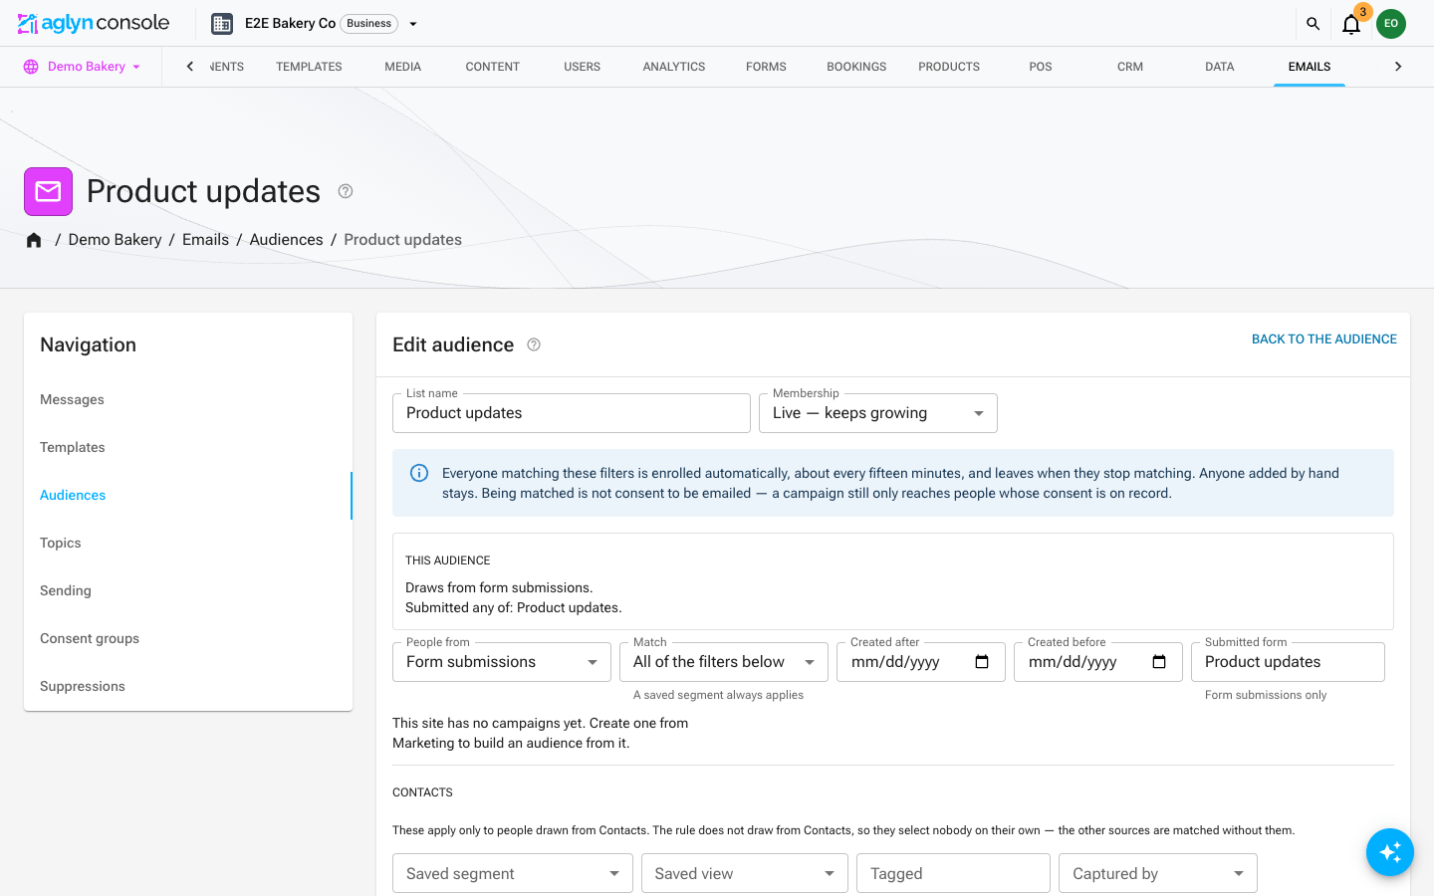This screenshot has height=896, width=1434.
Task: Switch to the TEMPLATES tab
Action: click(309, 67)
